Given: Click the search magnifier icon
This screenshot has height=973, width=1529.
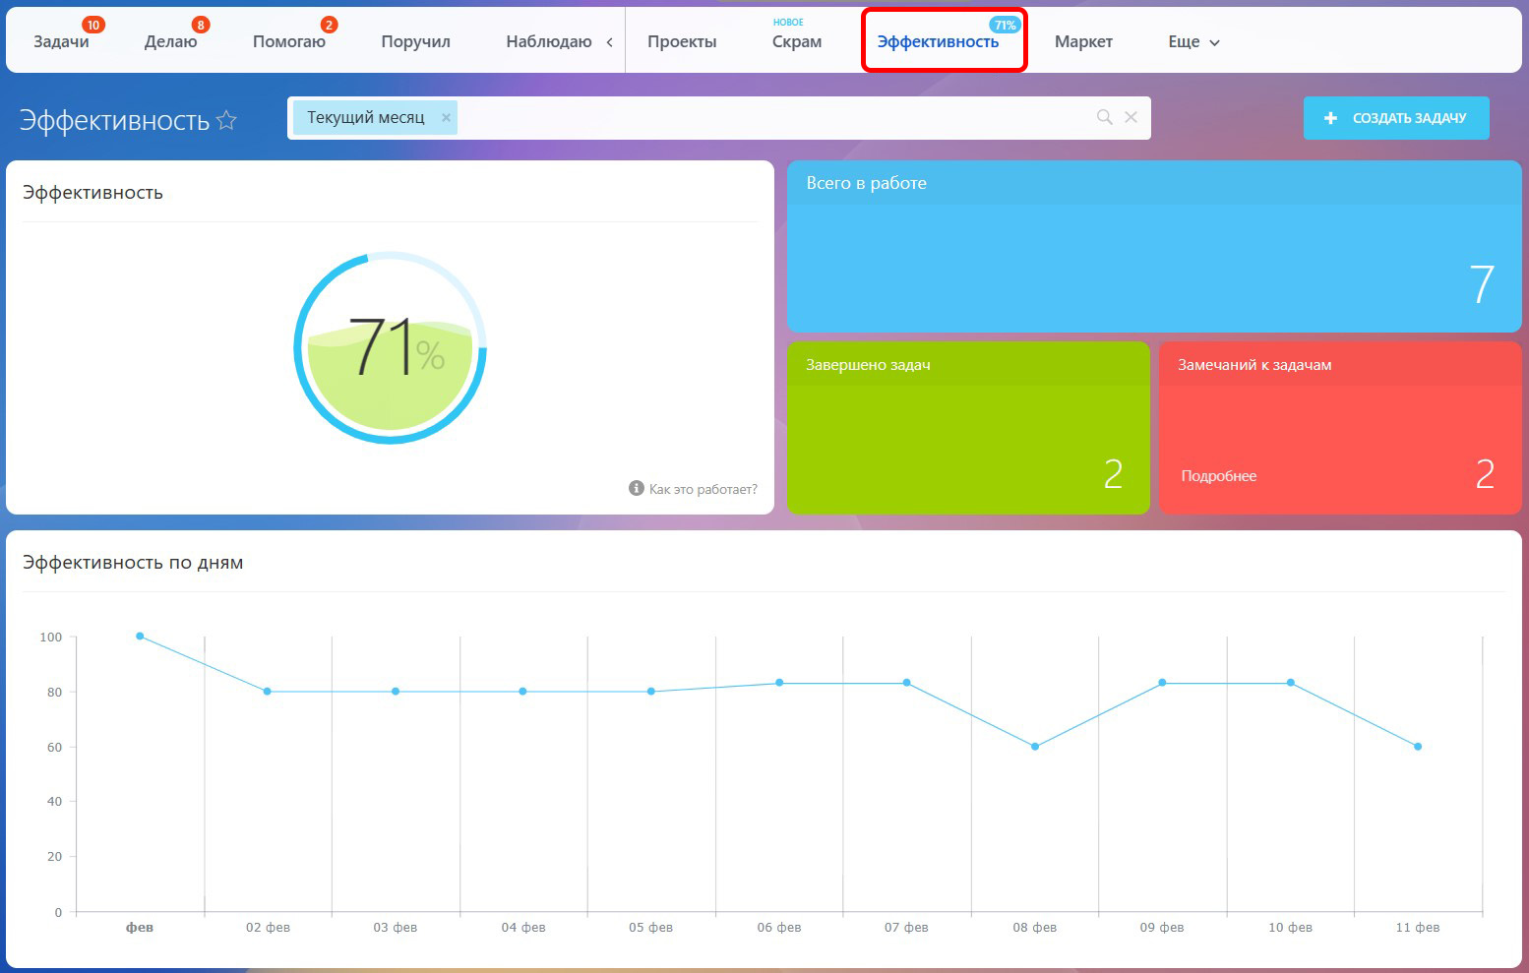Looking at the screenshot, I should (1105, 117).
